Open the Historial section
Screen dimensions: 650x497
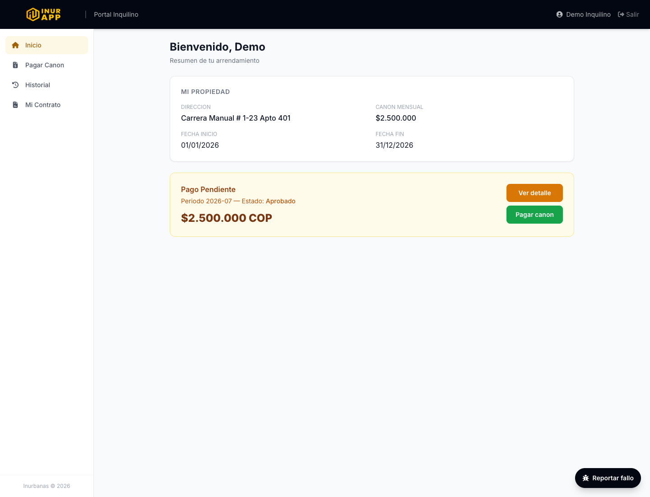(47, 85)
